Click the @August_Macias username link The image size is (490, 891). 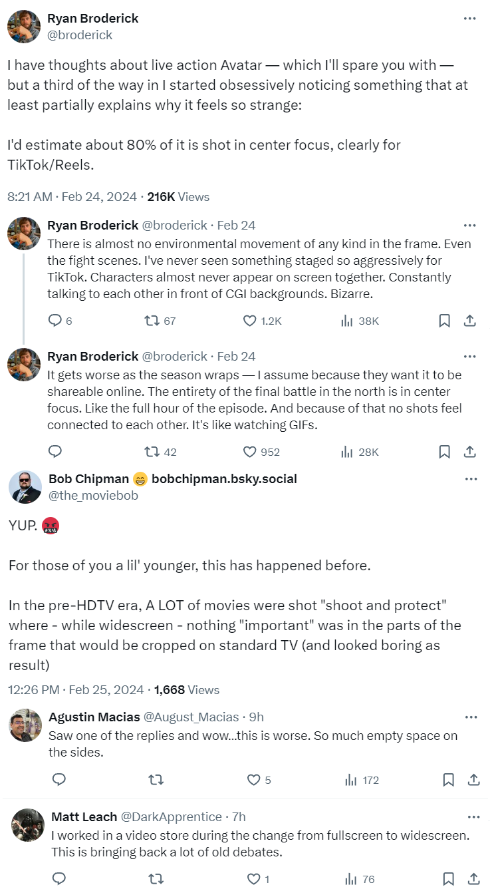[x=191, y=717]
